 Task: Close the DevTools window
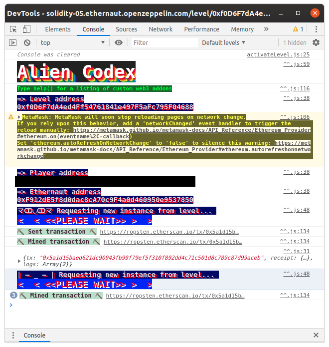[x=315, y=13]
